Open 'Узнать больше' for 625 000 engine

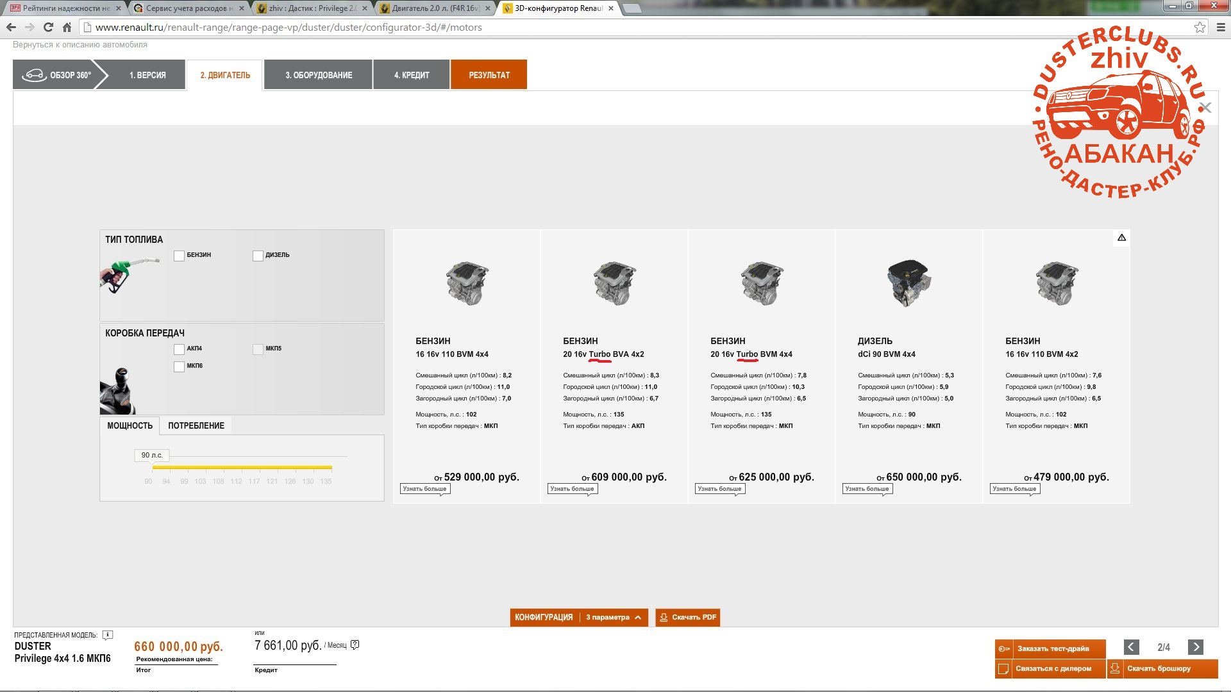pos(720,489)
